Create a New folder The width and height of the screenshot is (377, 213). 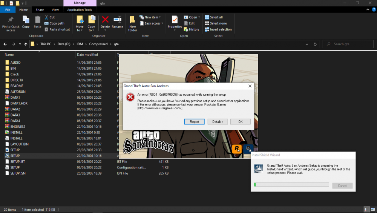pyautogui.click(x=132, y=23)
